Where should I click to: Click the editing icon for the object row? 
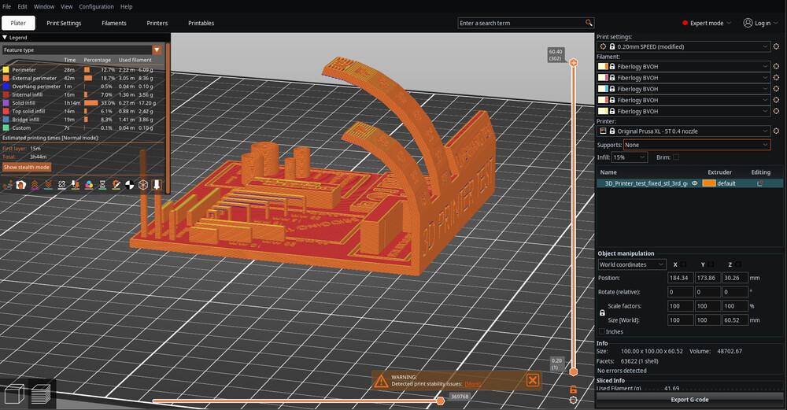(760, 183)
